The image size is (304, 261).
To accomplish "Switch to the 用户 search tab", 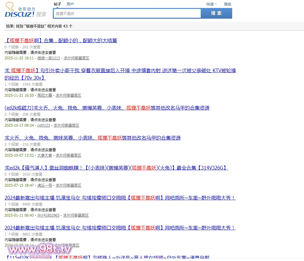I will click(70, 4).
